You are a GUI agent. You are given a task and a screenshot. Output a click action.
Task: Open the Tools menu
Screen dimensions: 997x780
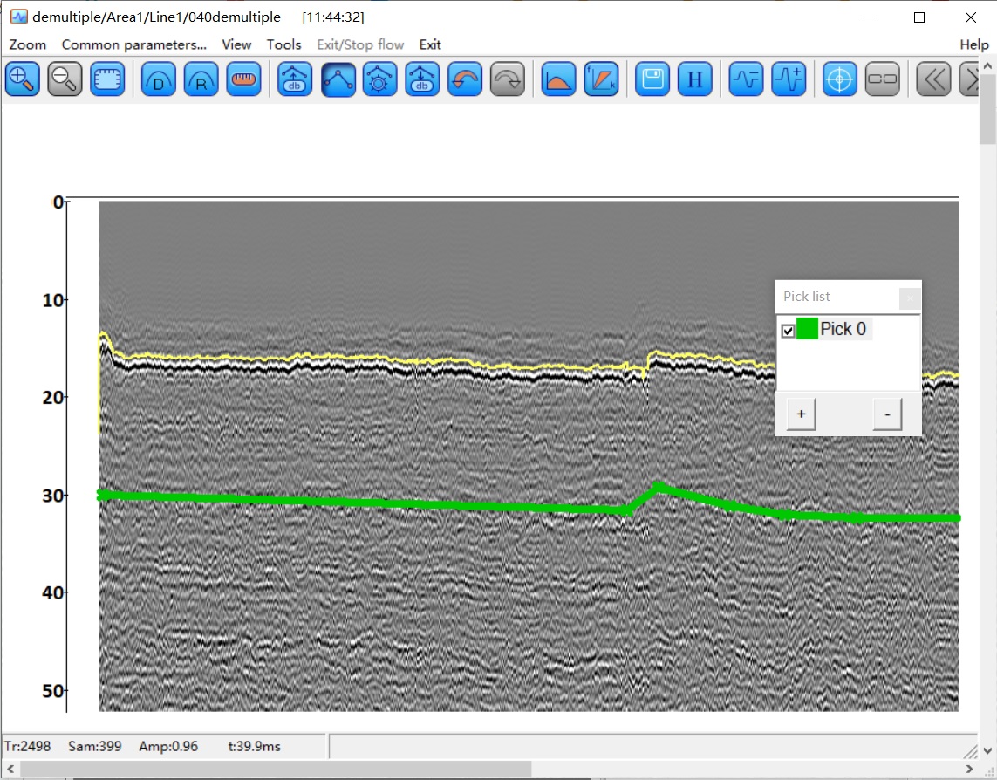[x=283, y=44]
